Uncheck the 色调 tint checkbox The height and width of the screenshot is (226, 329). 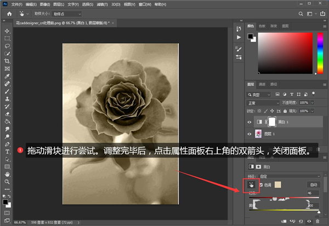coord(261,184)
